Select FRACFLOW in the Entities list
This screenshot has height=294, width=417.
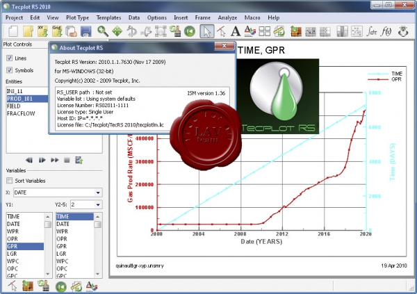27,113
